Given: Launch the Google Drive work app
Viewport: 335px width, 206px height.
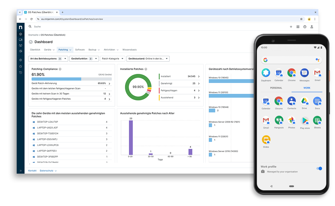Looking at the screenshot, I should (304, 101).
